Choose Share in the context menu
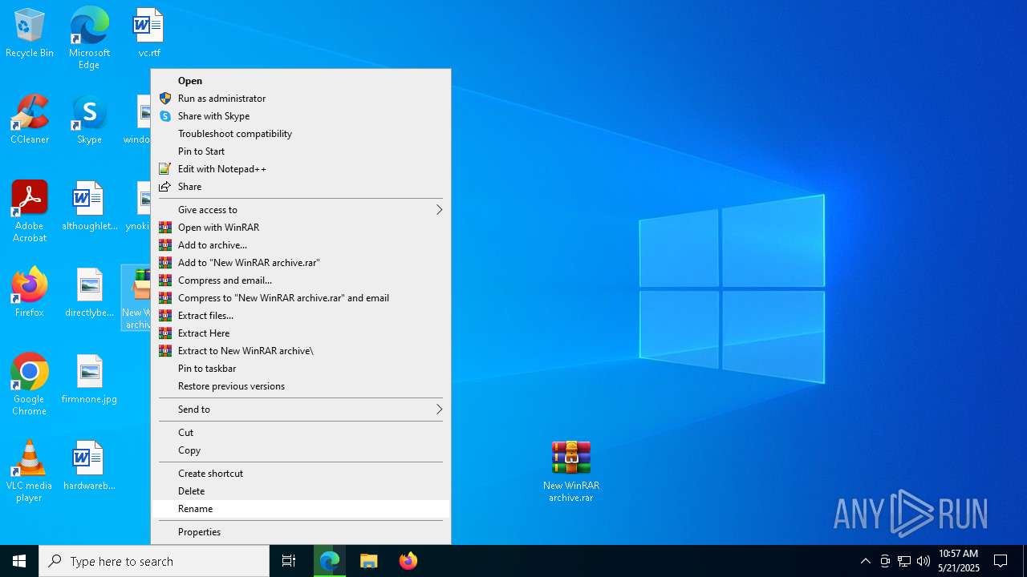Screen dimensions: 1027x577 [x=301, y=187]
